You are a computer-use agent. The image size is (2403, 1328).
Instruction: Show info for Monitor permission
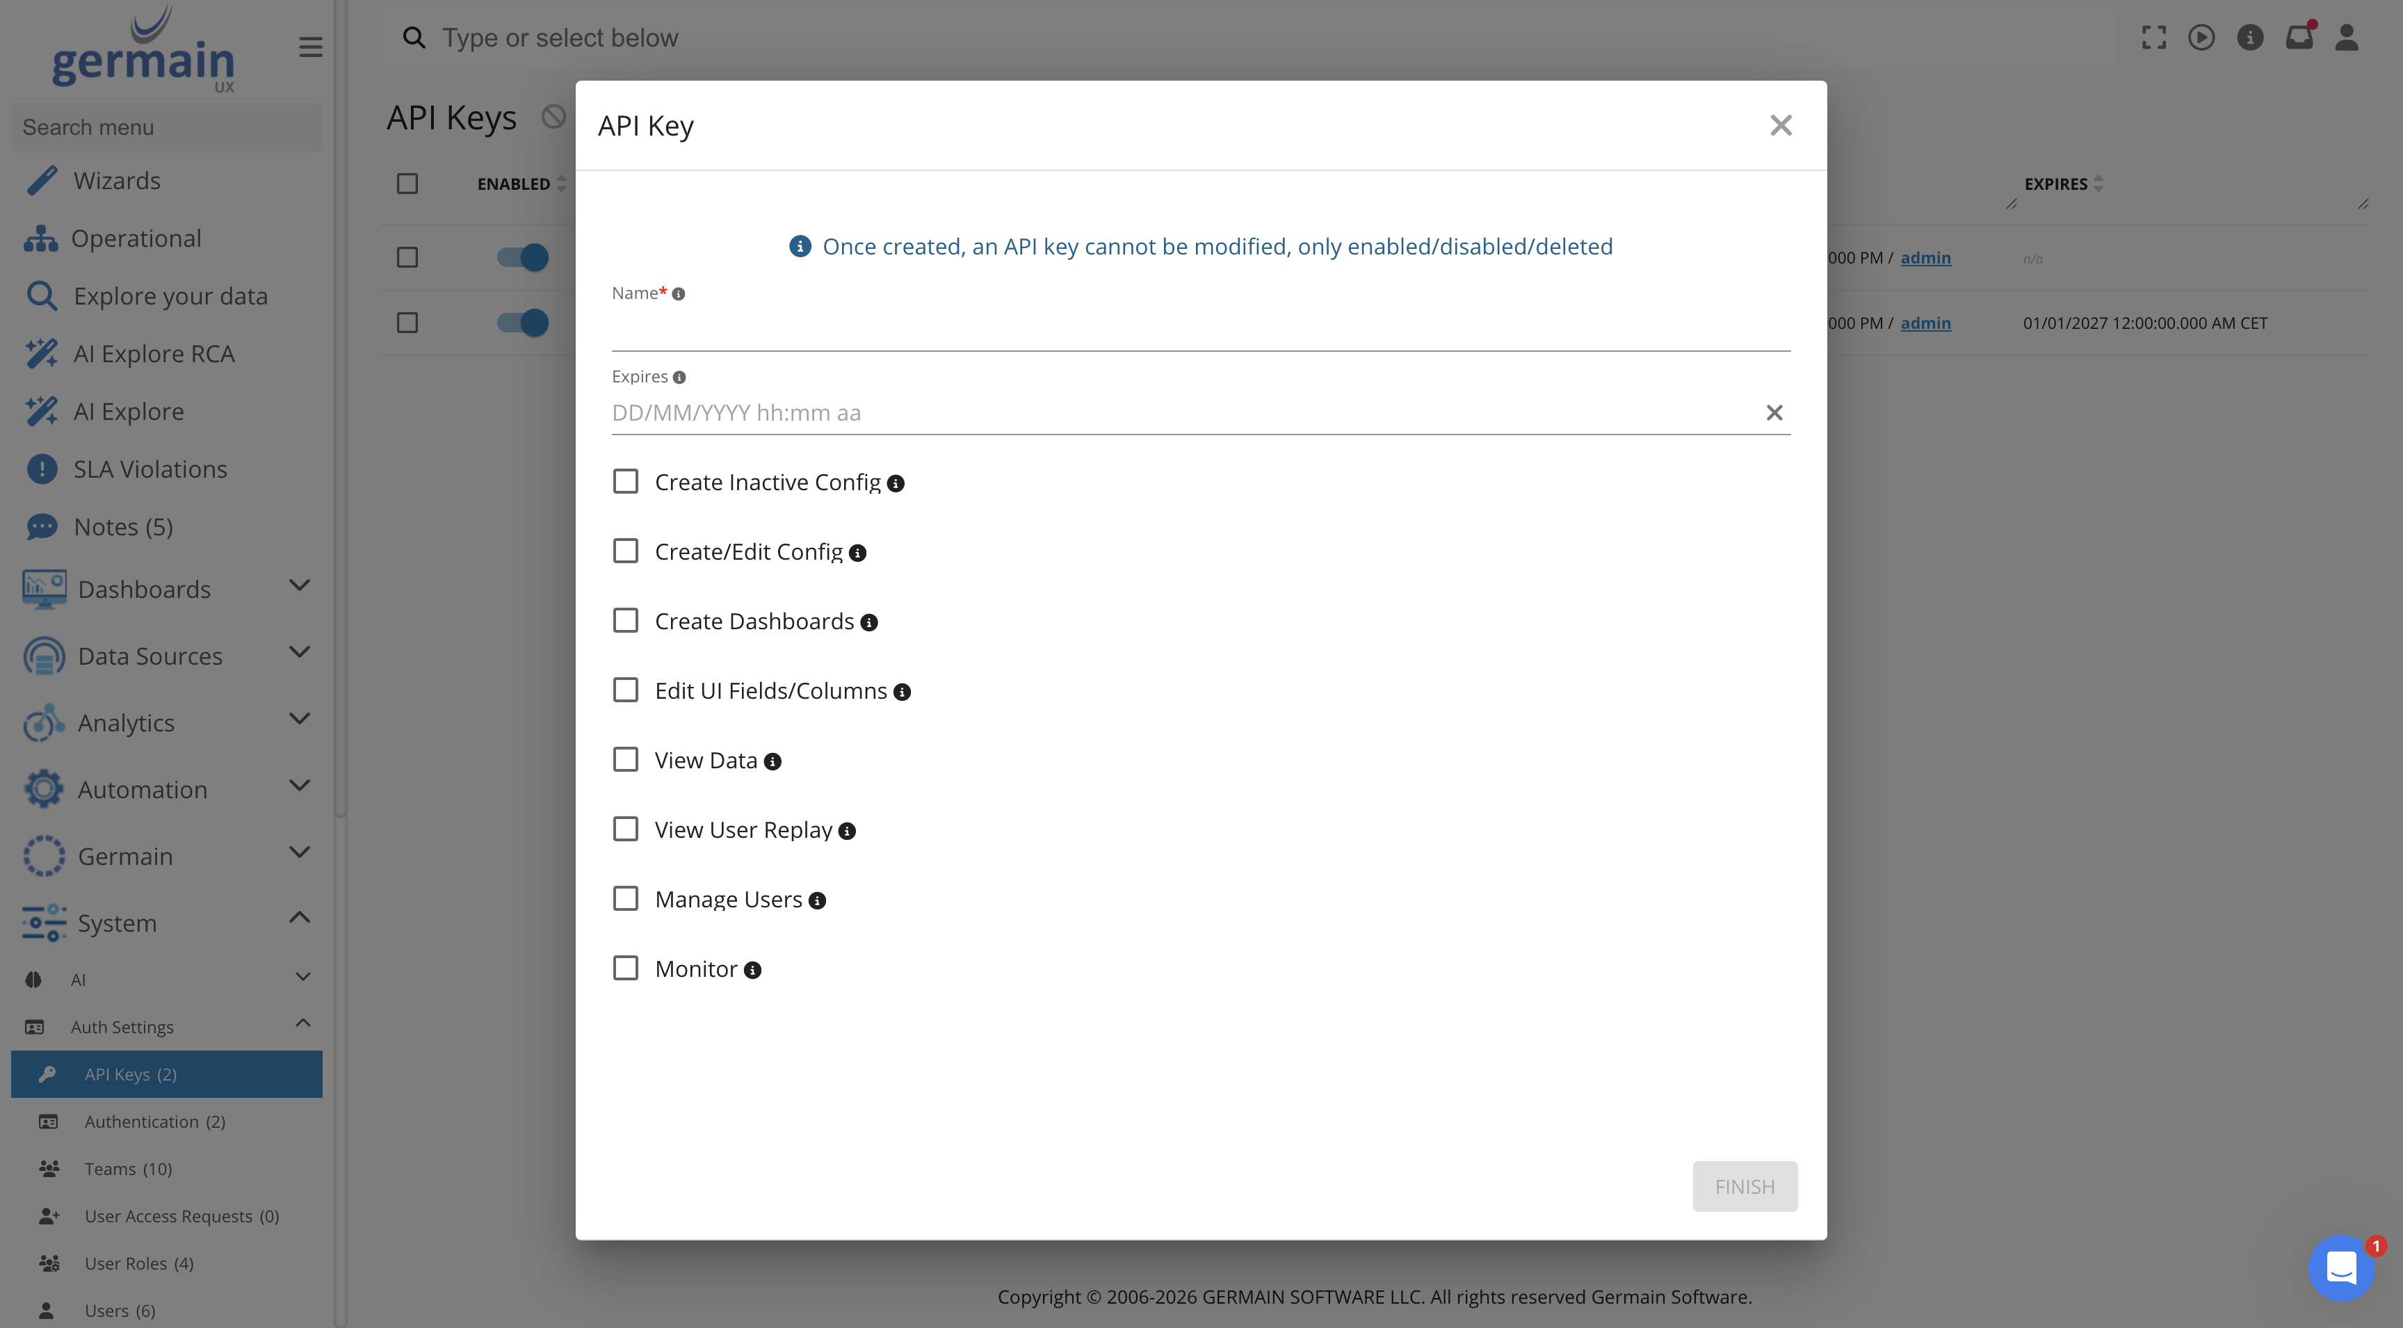click(753, 970)
